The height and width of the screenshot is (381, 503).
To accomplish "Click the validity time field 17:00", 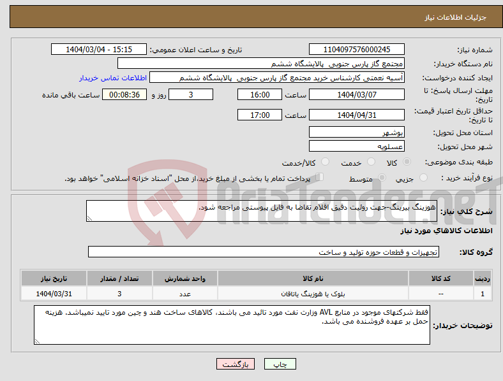I will [260, 115].
